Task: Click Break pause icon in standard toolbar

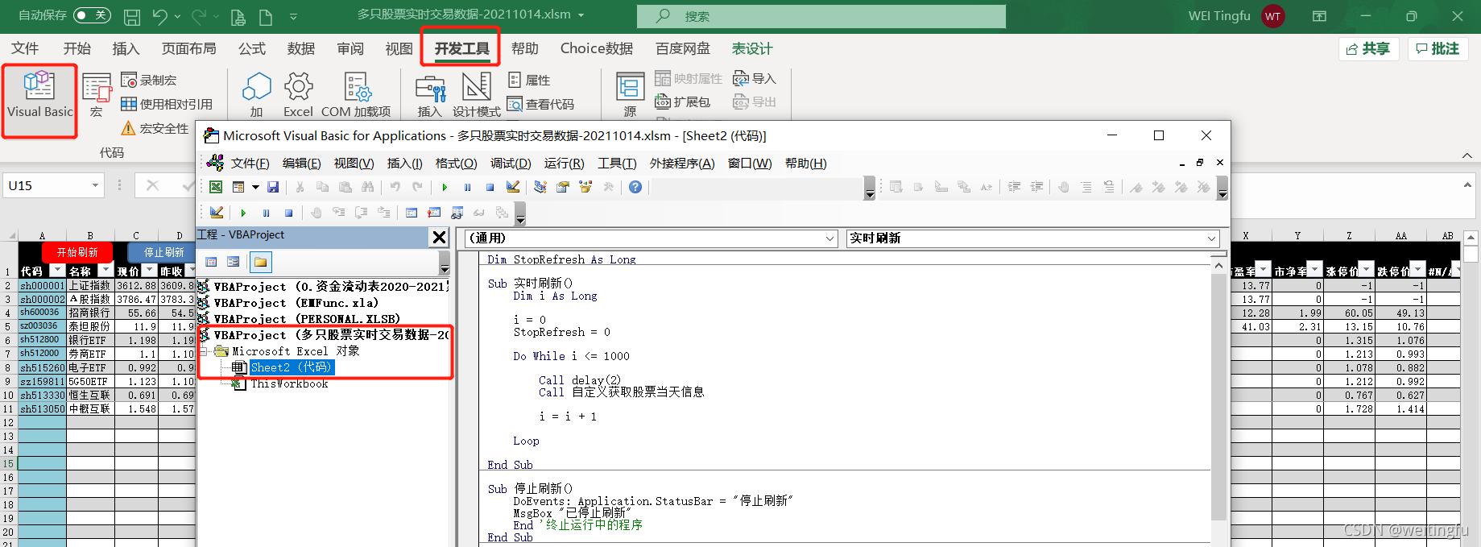Action: pos(467,187)
